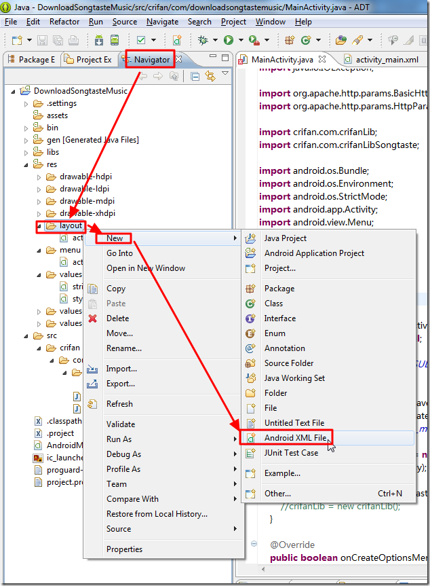Viewport: 430px width, 586px height.
Task: Select the assets folder in tree
Action: tap(57, 115)
